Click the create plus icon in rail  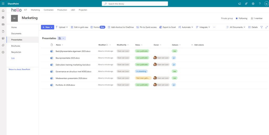[x=3, y=52]
